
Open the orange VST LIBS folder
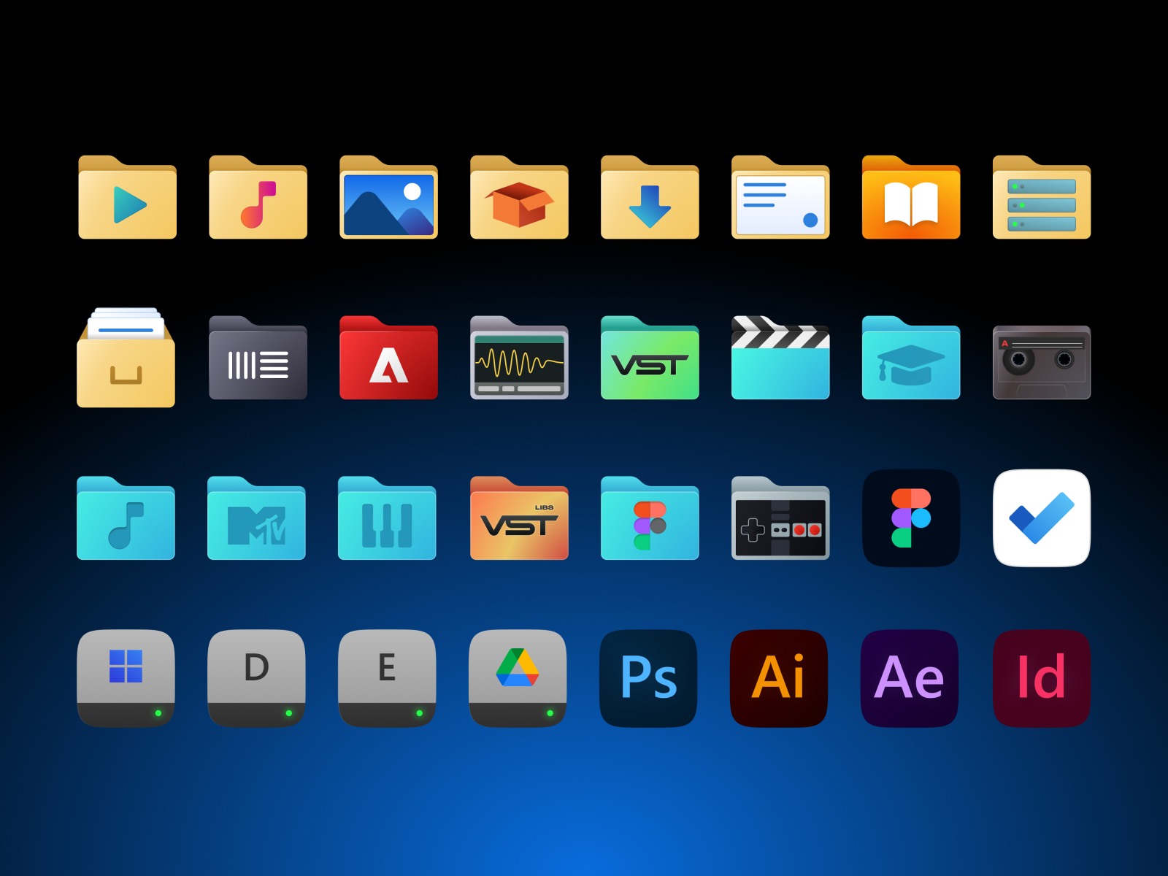point(520,518)
